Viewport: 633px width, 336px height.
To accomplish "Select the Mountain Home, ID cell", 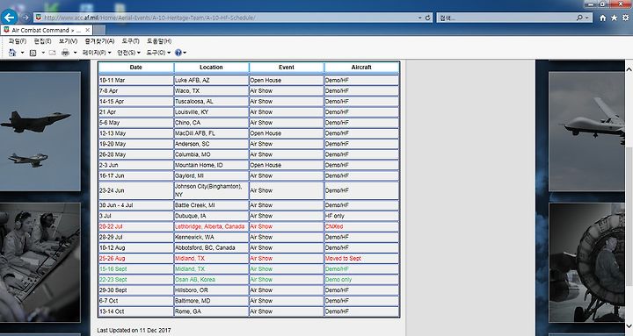I will 211,165.
